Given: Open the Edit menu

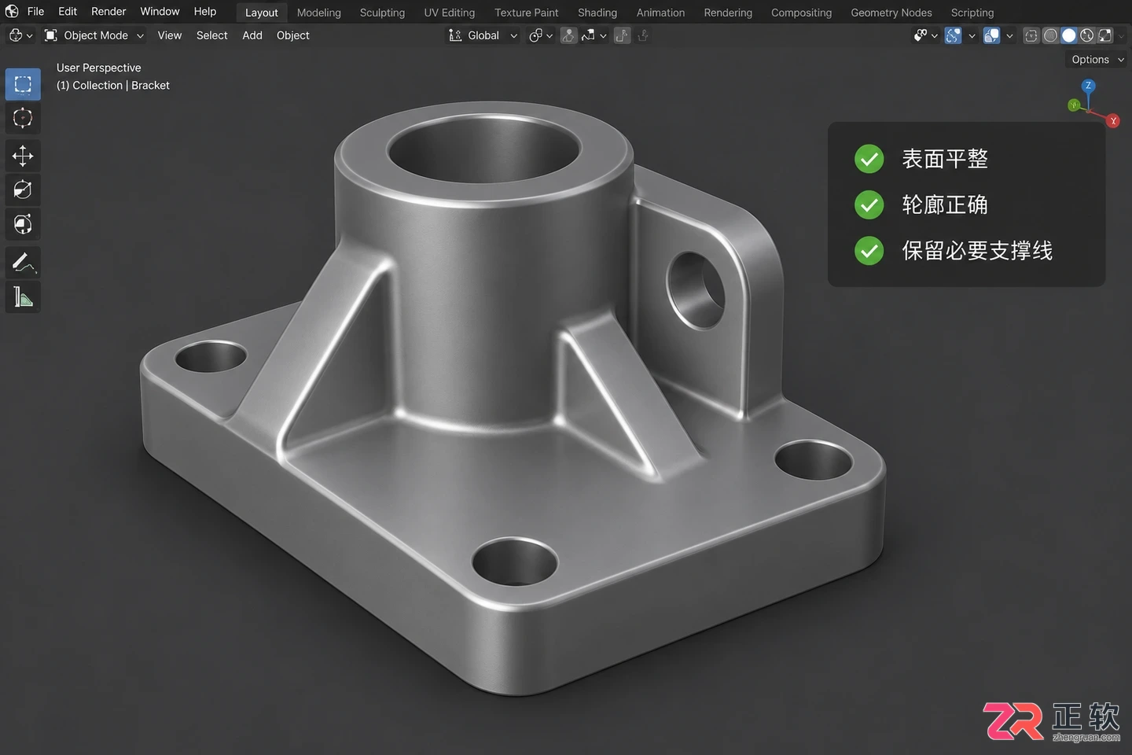Looking at the screenshot, I should click(x=68, y=11).
